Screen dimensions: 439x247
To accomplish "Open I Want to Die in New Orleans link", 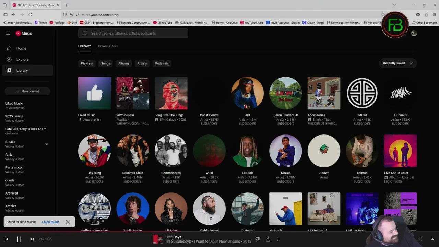I will click(217, 242).
